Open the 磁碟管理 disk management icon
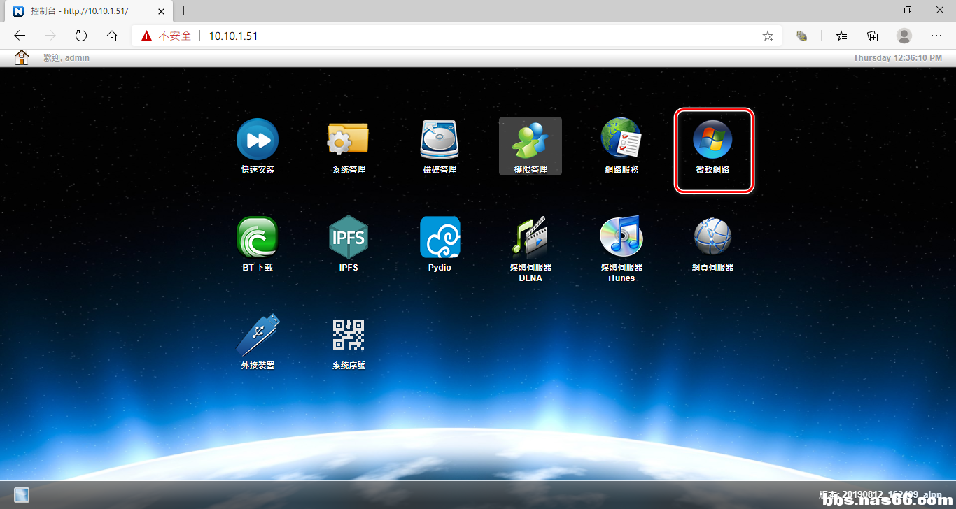The width and height of the screenshot is (956, 509). point(440,139)
